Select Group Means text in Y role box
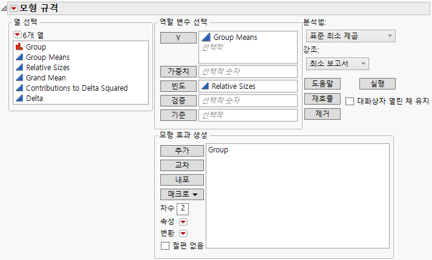 [235, 37]
